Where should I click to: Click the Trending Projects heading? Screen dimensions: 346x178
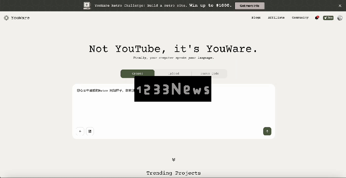coord(174,173)
